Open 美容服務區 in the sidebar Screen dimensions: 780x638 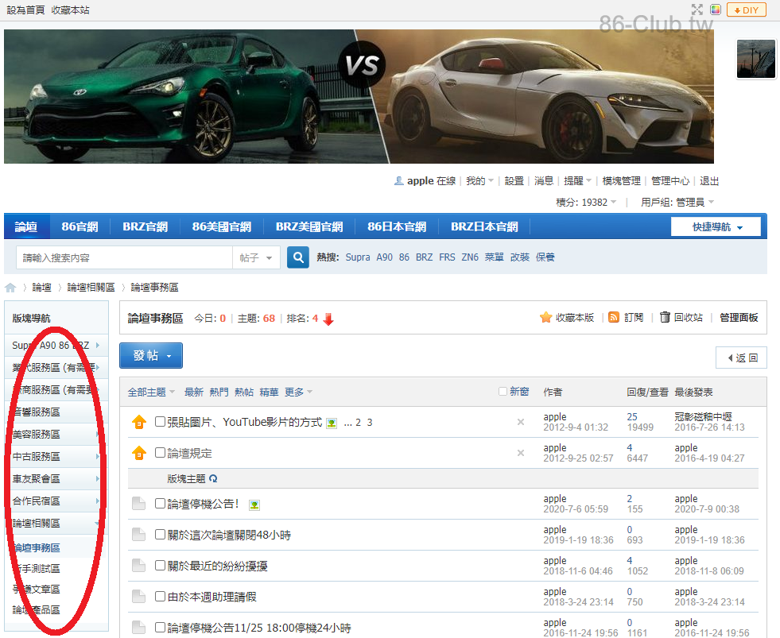pos(37,434)
